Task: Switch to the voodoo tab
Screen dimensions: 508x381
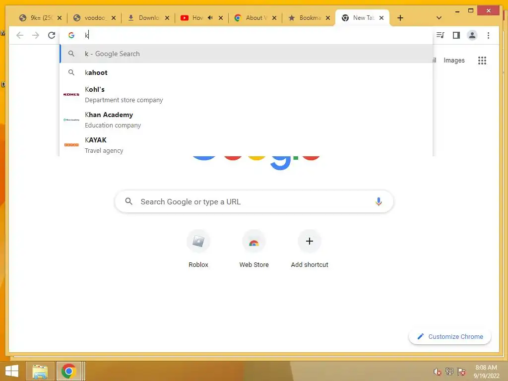Action: [90, 18]
